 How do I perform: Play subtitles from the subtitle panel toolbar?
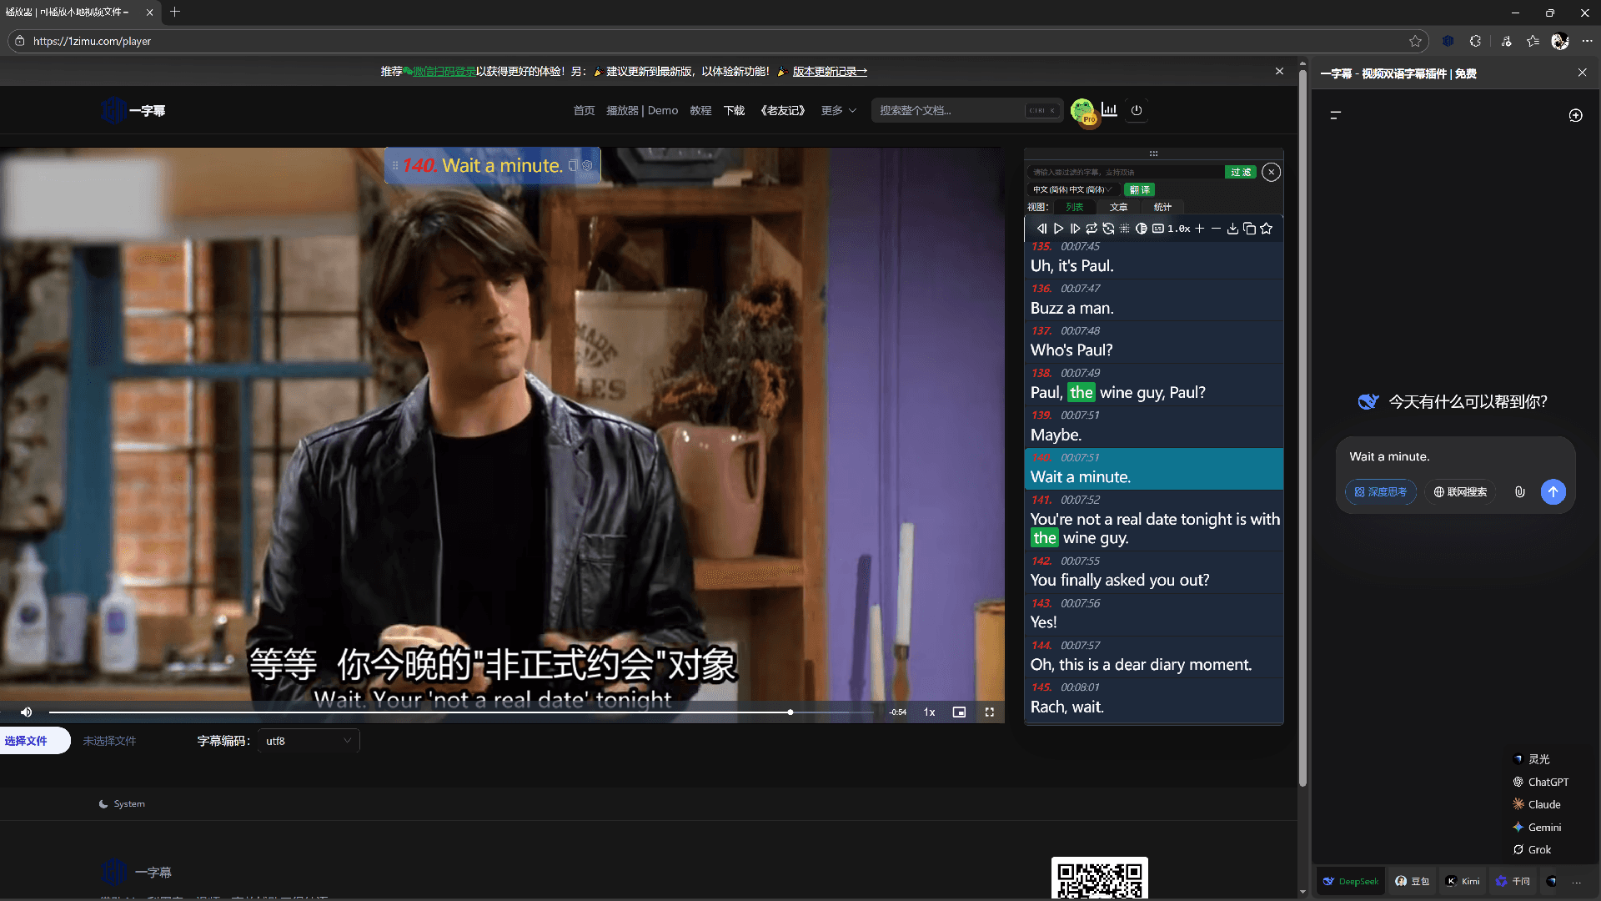pos(1058,228)
